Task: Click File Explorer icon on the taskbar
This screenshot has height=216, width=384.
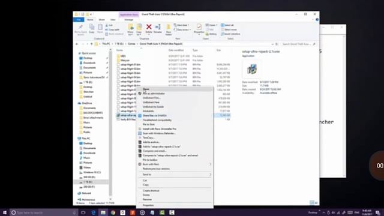Action: 103,212
